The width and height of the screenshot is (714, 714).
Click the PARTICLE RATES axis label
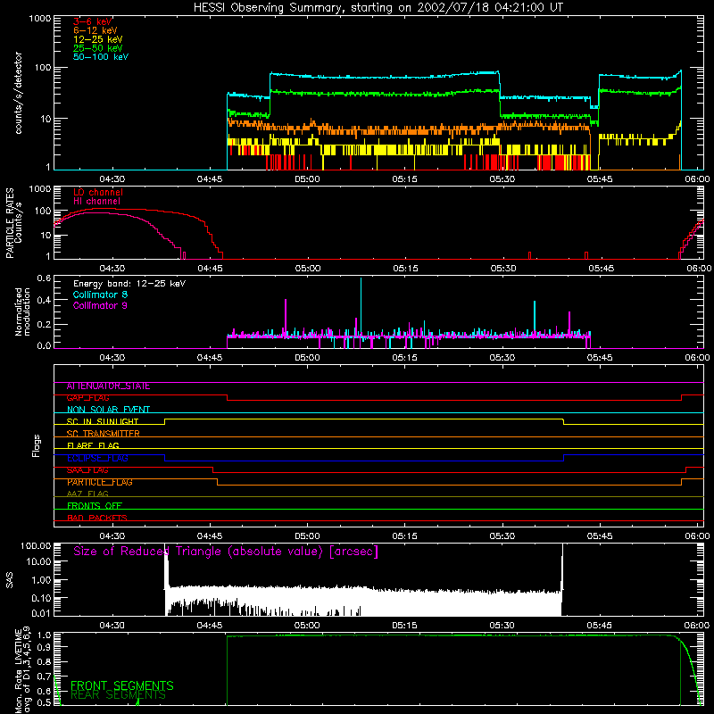(x=10, y=223)
